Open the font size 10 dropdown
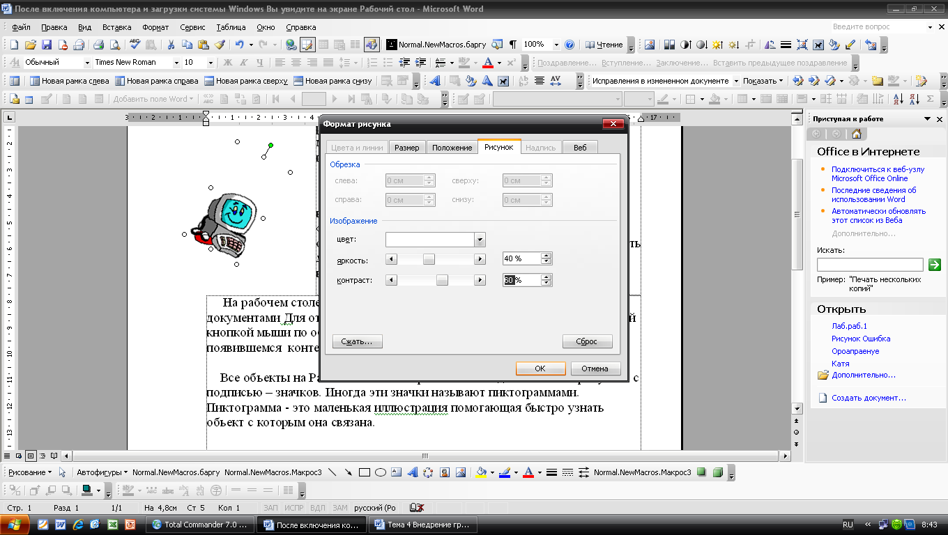 pos(211,62)
